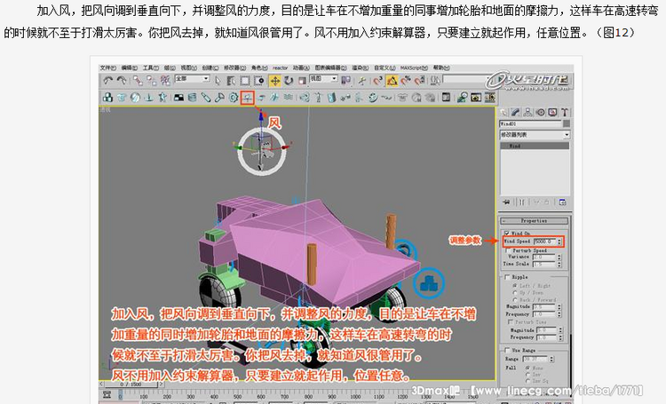Viewport: 666px width, 404px height.
Task: Uncheck the Wind On checkbox
Action: pos(506,234)
